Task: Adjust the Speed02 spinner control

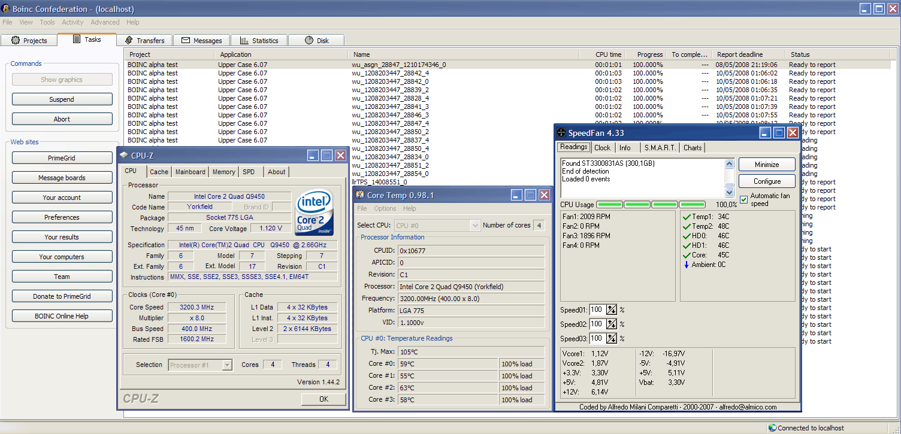Action: [612, 324]
